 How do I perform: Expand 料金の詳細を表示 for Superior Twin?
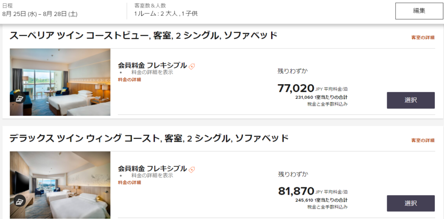point(152,72)
